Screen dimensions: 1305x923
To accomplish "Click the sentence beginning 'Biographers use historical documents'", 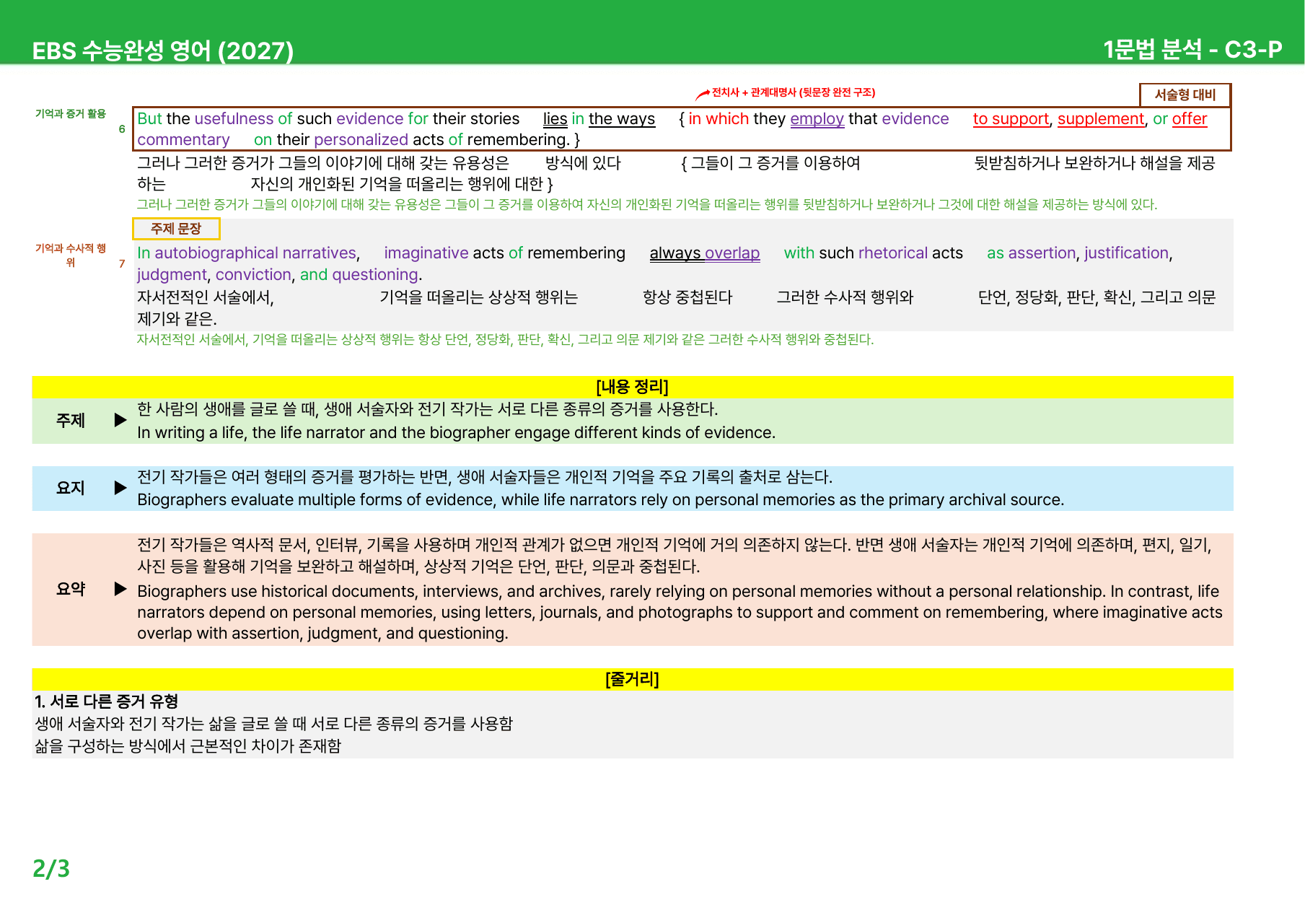I will [x=680, y=613].
